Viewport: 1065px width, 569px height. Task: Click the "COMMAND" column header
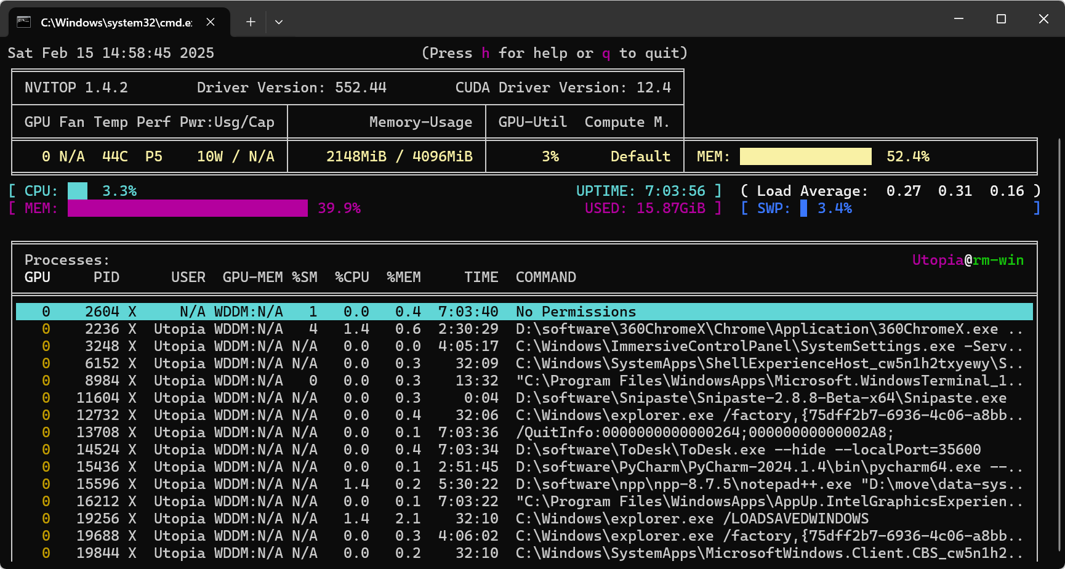coord(546,277)
